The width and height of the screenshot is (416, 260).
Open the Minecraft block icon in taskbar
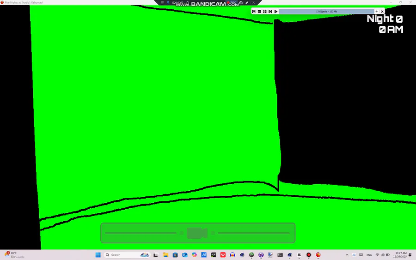pos(251,255)
